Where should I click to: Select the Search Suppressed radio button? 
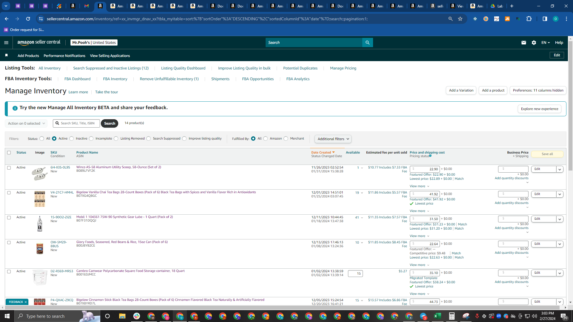tap(149, 139)
